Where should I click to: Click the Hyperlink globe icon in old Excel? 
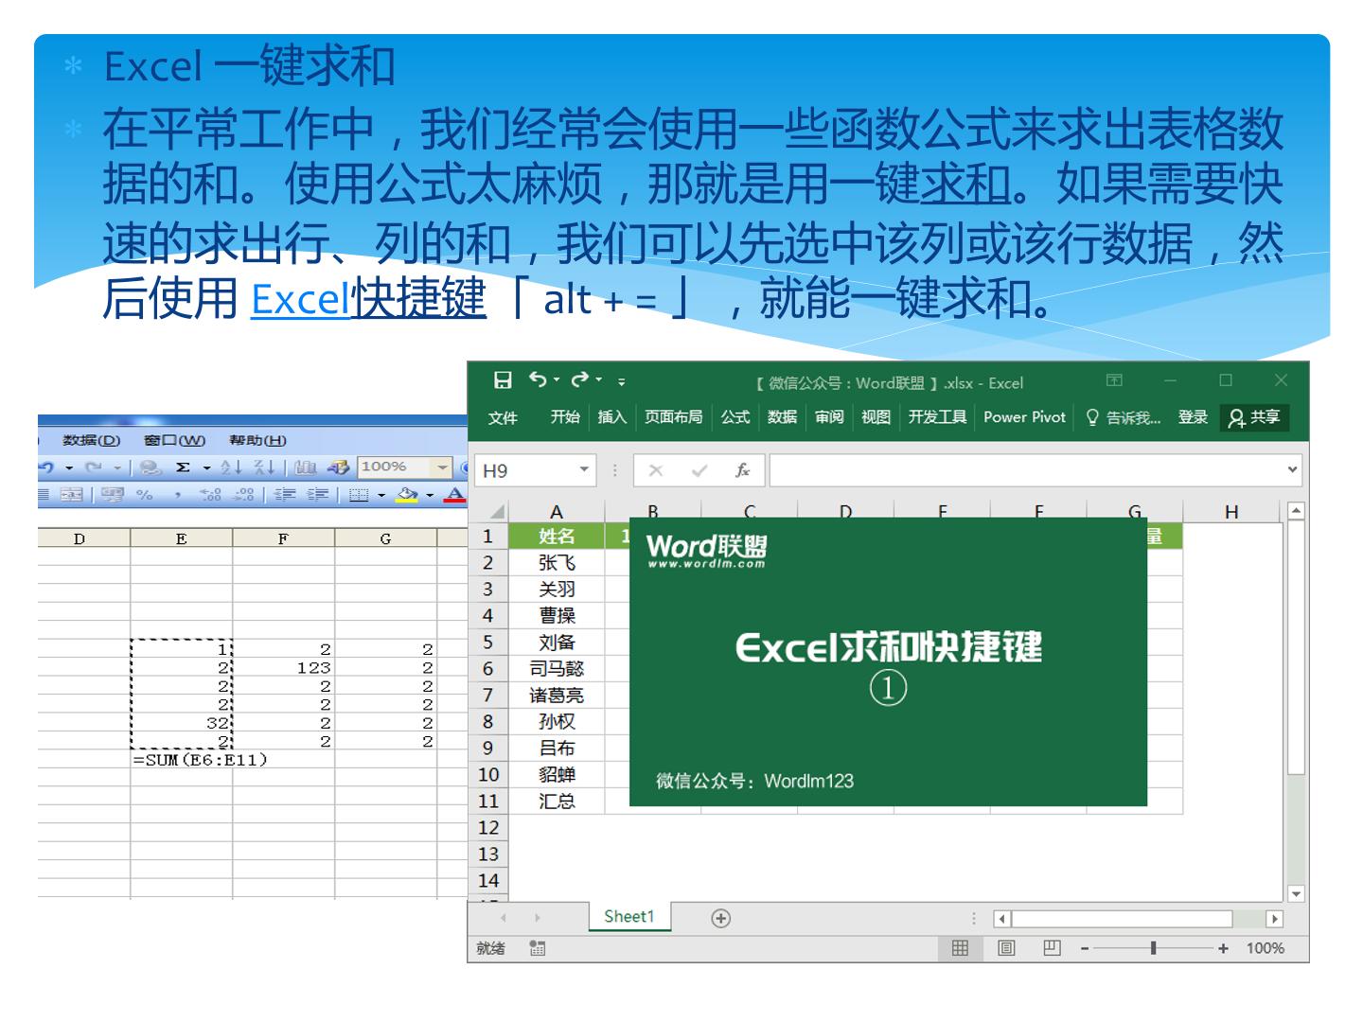[x=150, y=467]
